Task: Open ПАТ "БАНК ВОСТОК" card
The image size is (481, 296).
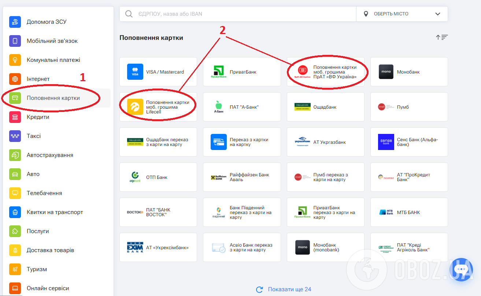Action: [x=158, y=212]
